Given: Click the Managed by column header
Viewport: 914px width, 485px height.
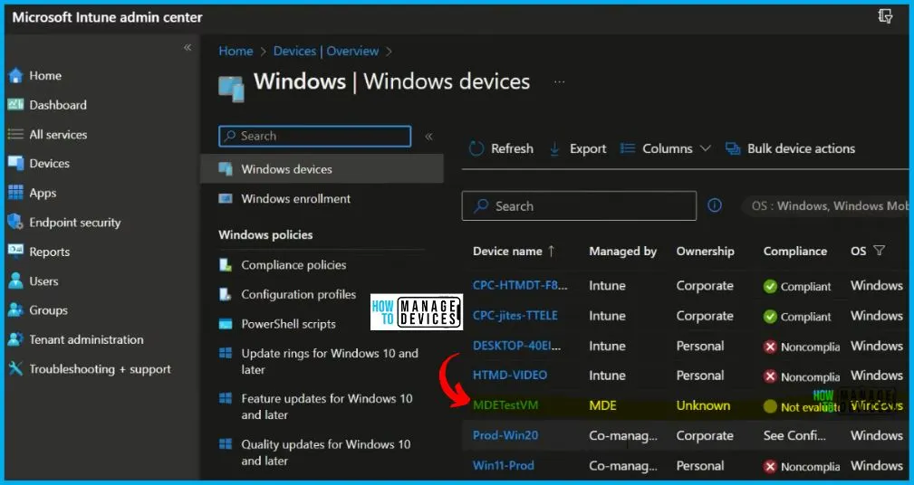Looking at the screenshot, I should pyautogui.click(x=622, y=252).
